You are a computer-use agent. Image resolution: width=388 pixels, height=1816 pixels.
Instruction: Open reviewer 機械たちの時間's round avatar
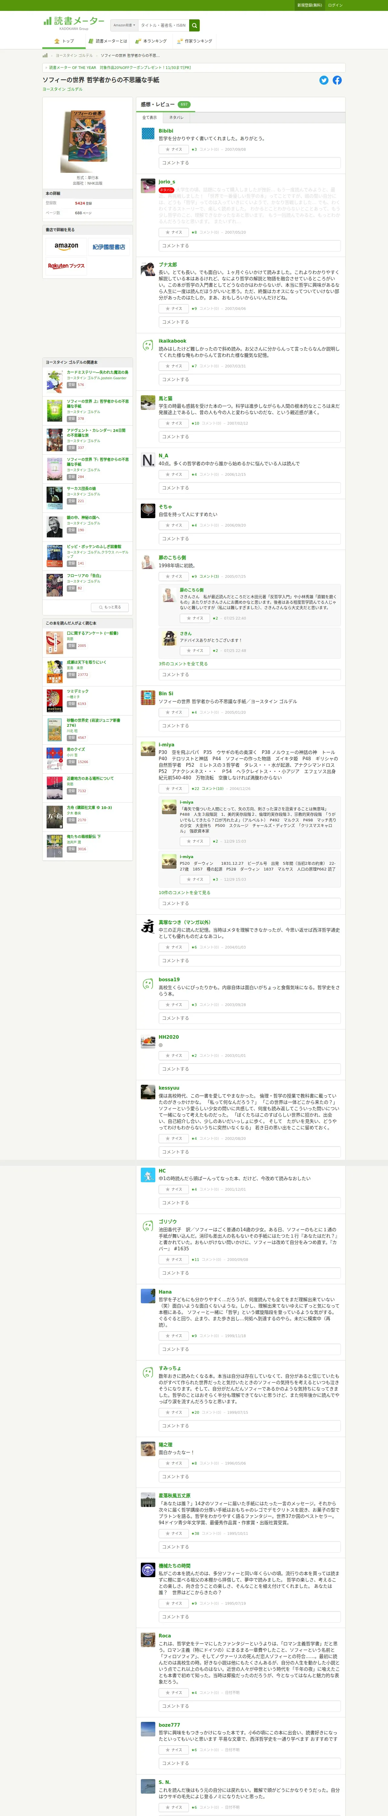pyautogui.click(x=148, y=1570)
